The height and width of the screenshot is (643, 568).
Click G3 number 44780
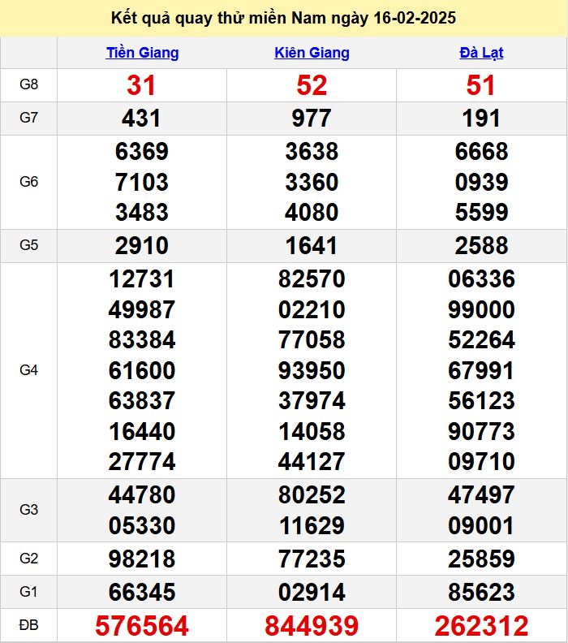(142, 495)
